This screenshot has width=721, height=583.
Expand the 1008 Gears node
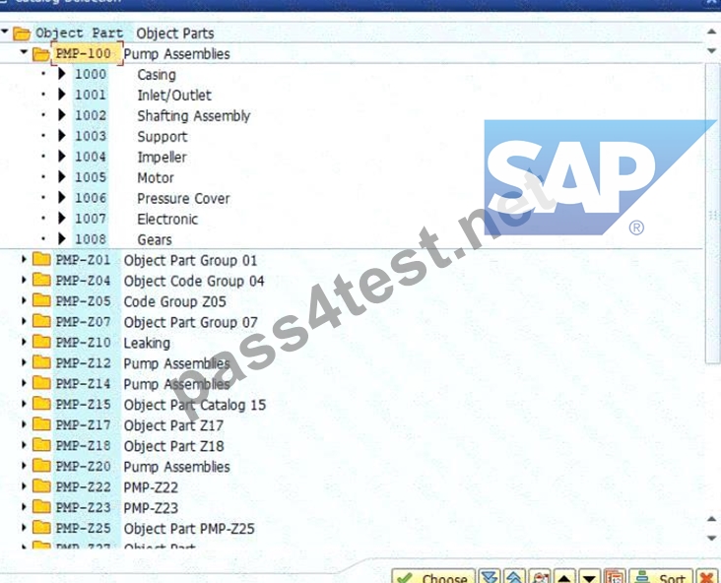pyautogui.click(x=62, y=239)
